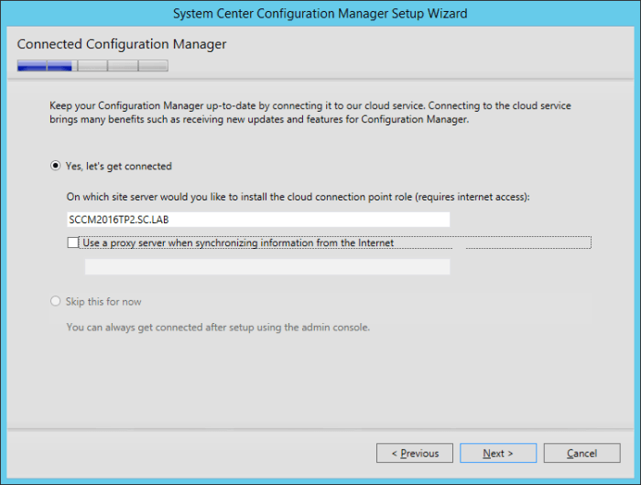Click the cloud connection point role question text
The width and height of the screenshot is (641, 485).
click(x=298, y=197)
